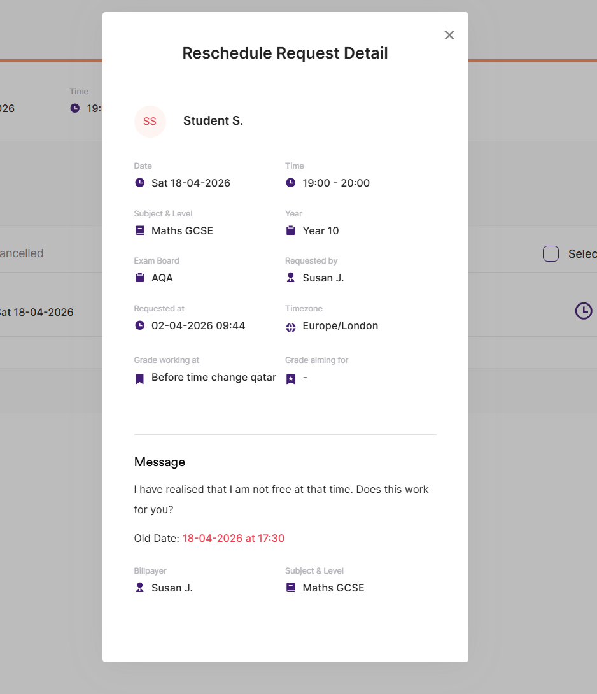Click the clipboard icon beside AQA exam board
The height and width of the screenshot is (694, 597).
pyautogui.click(x=140, y=278)
